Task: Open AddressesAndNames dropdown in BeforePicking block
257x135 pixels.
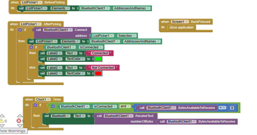Action: click(132, 8)
